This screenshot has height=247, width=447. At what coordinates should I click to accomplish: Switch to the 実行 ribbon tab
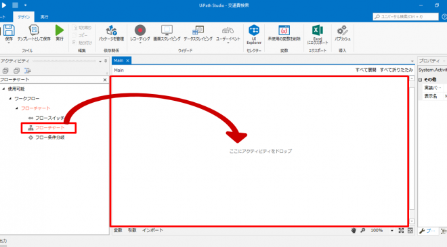44,17
